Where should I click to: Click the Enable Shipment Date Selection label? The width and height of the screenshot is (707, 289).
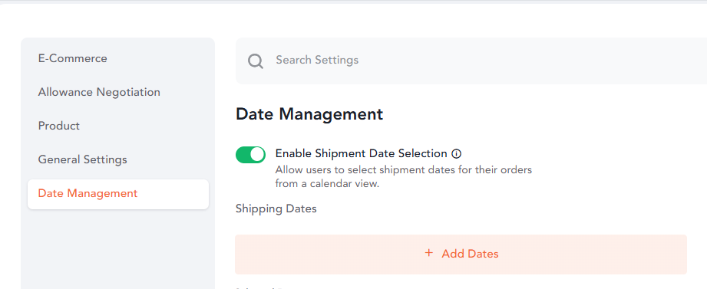pyautogui.click(x=361, y=153)
